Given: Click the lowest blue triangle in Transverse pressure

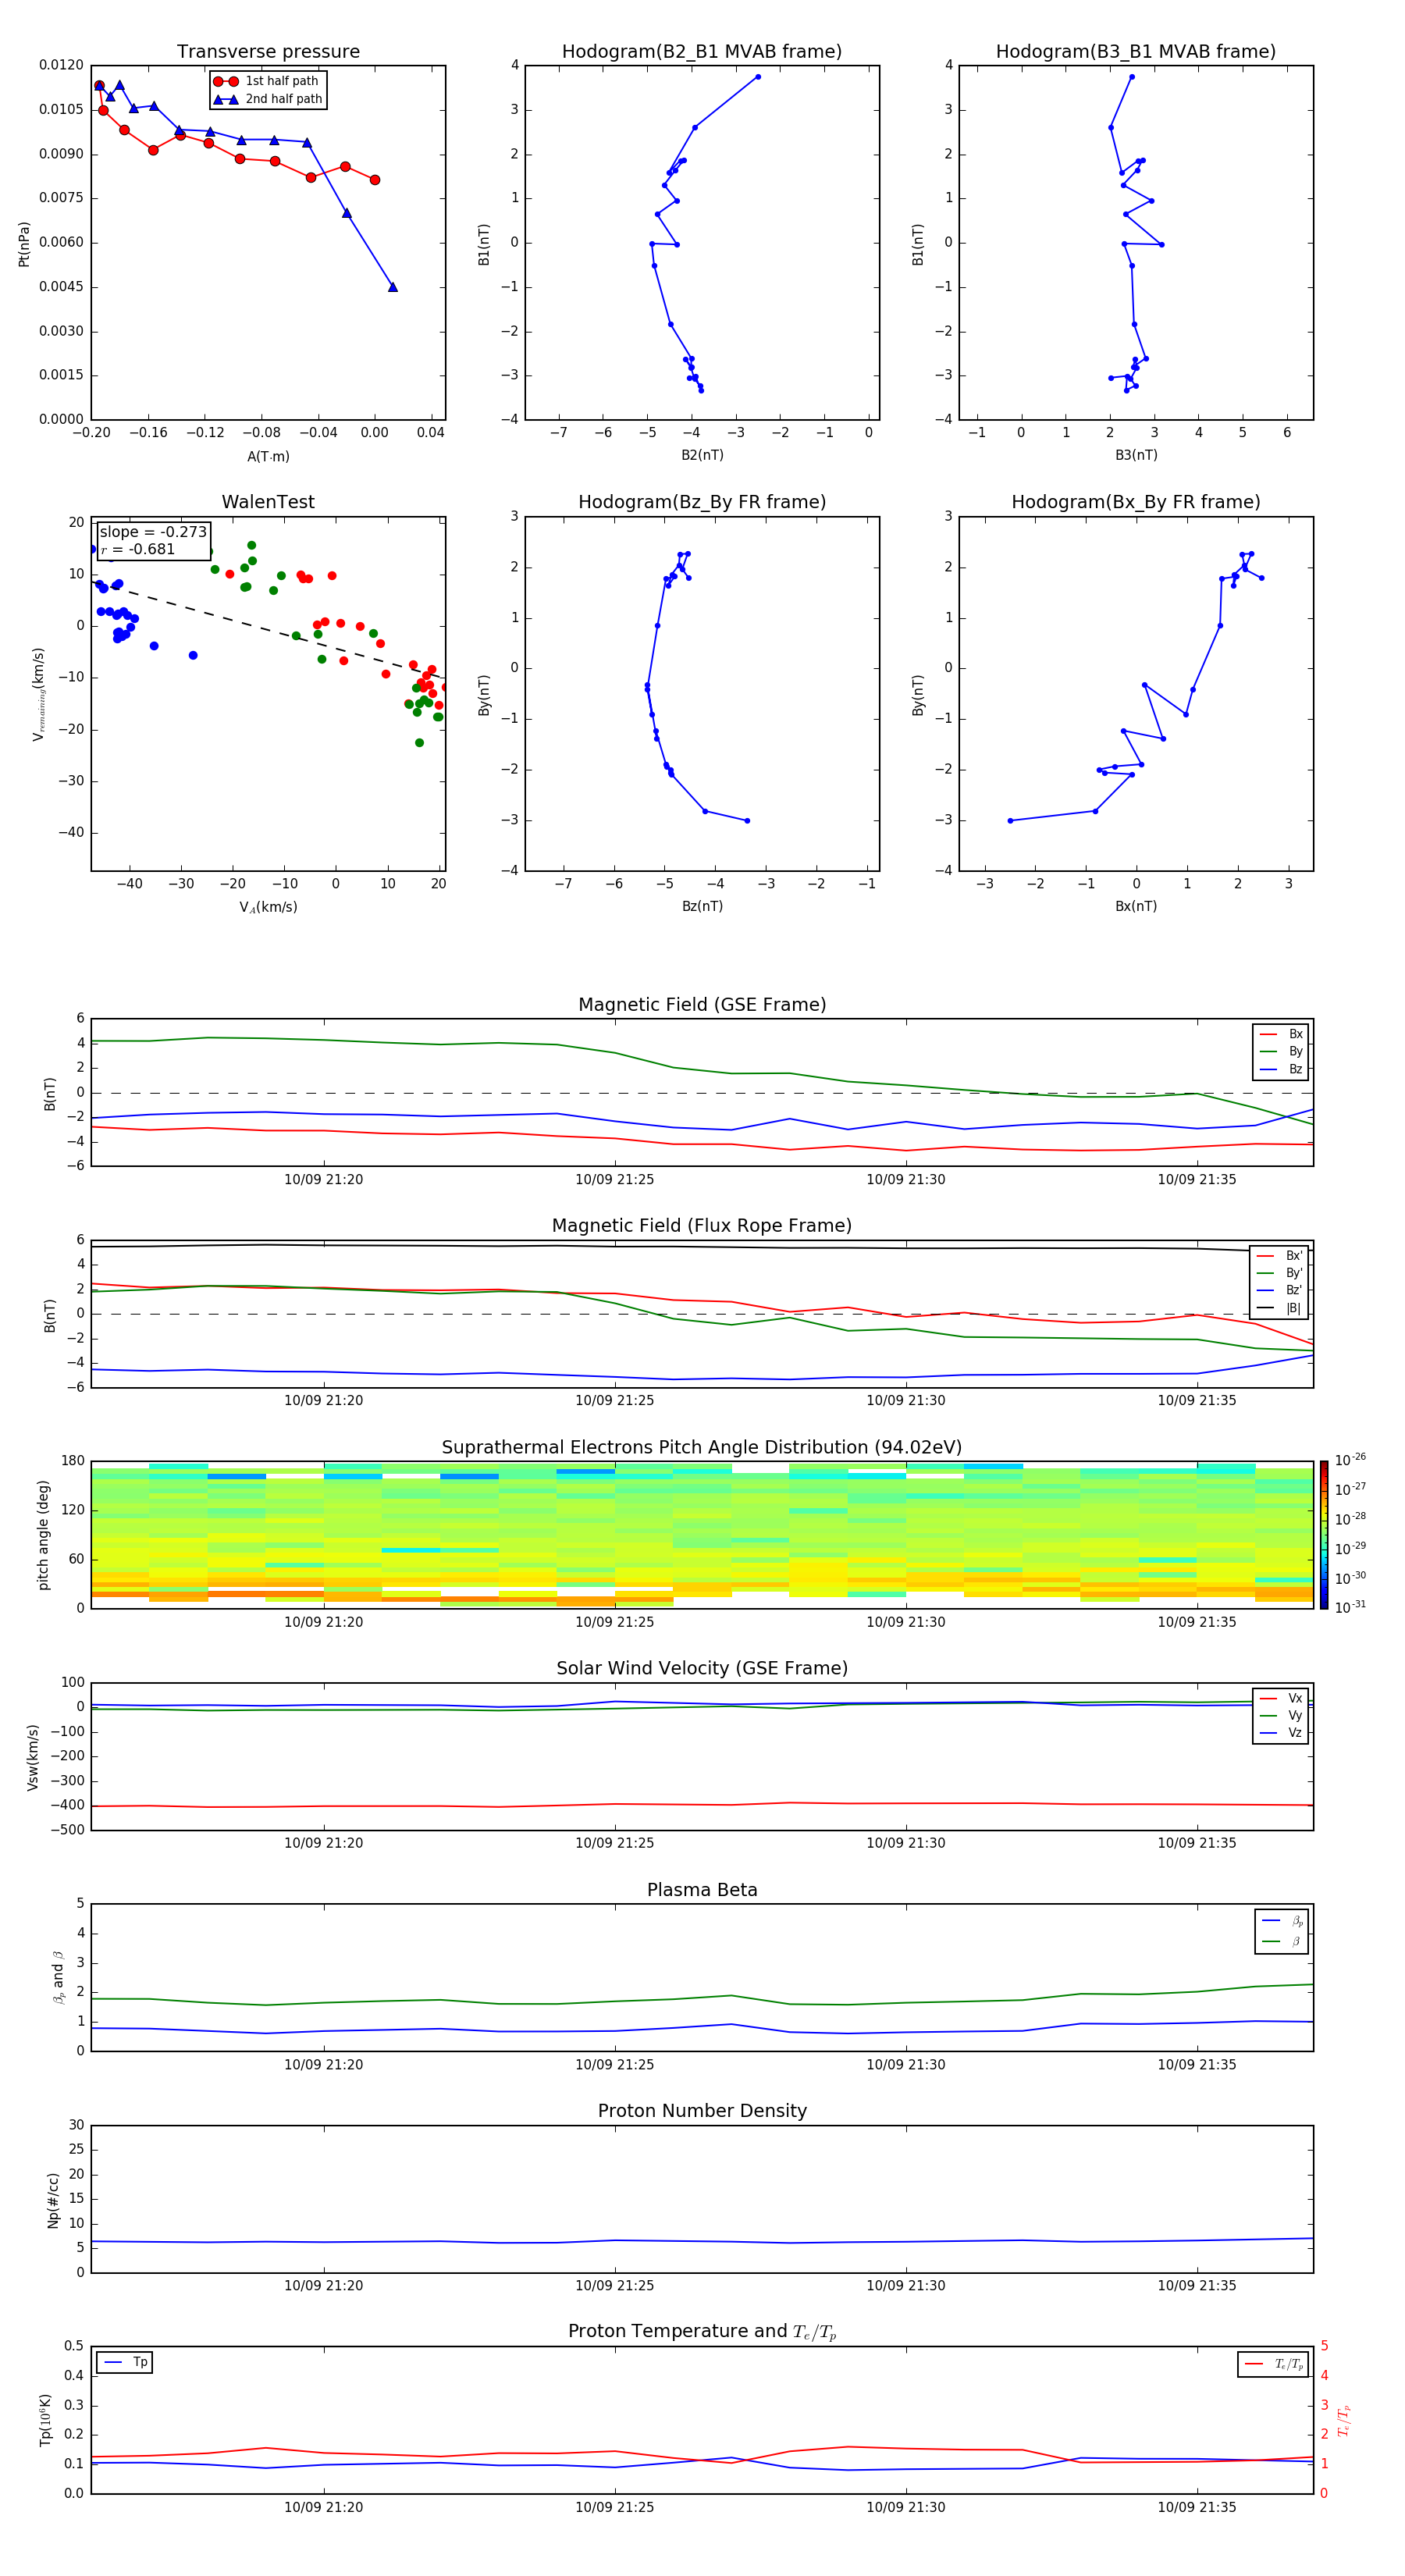Looking at the screenshot, I should [x=393, y=287].
